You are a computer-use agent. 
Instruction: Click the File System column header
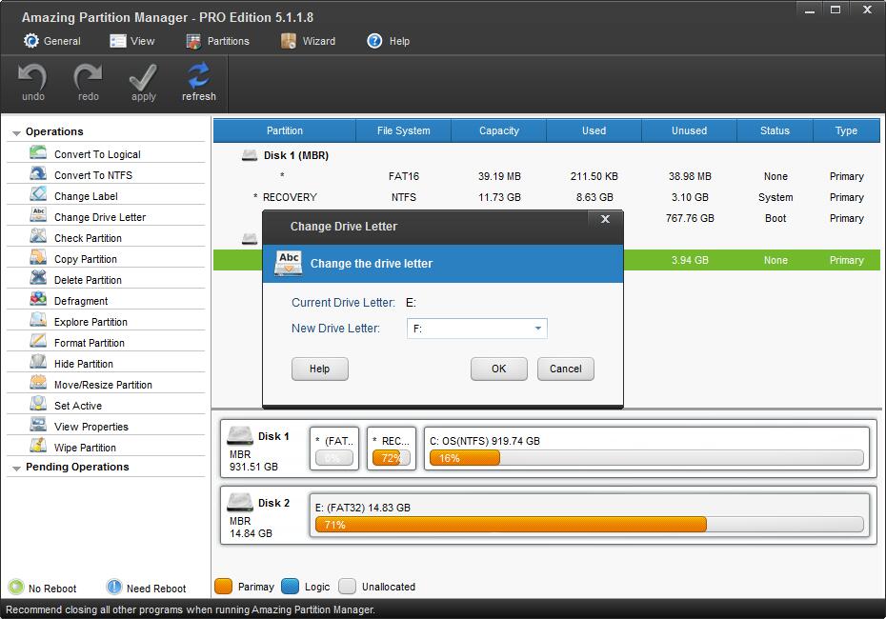[403, 130]
